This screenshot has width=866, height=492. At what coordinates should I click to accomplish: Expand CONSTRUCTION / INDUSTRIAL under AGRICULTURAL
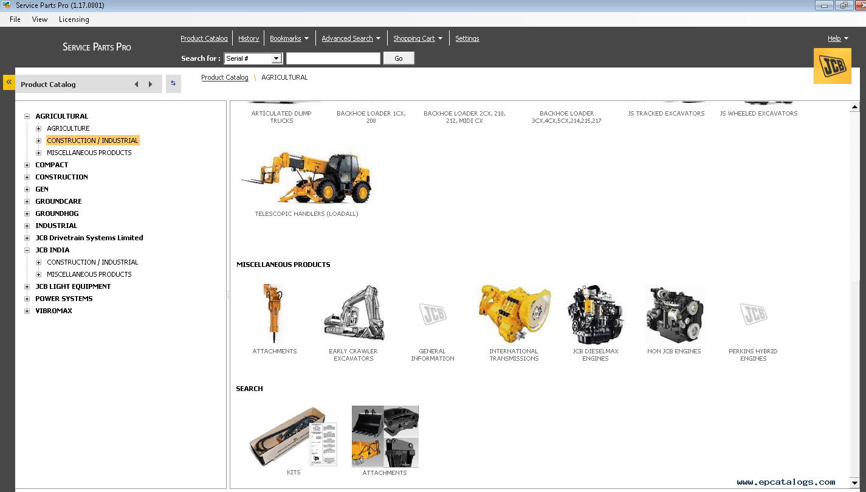(x=38, y=140)
